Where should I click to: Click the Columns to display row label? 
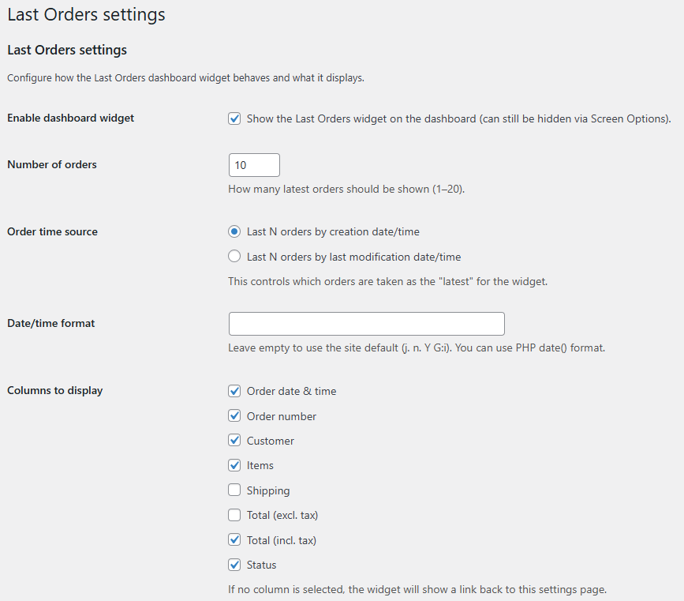pyautogui.click(x=55, y=390)
